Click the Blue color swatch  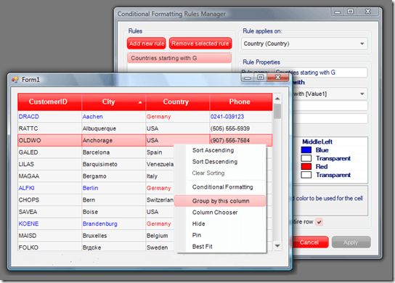[x=306, y=150]
